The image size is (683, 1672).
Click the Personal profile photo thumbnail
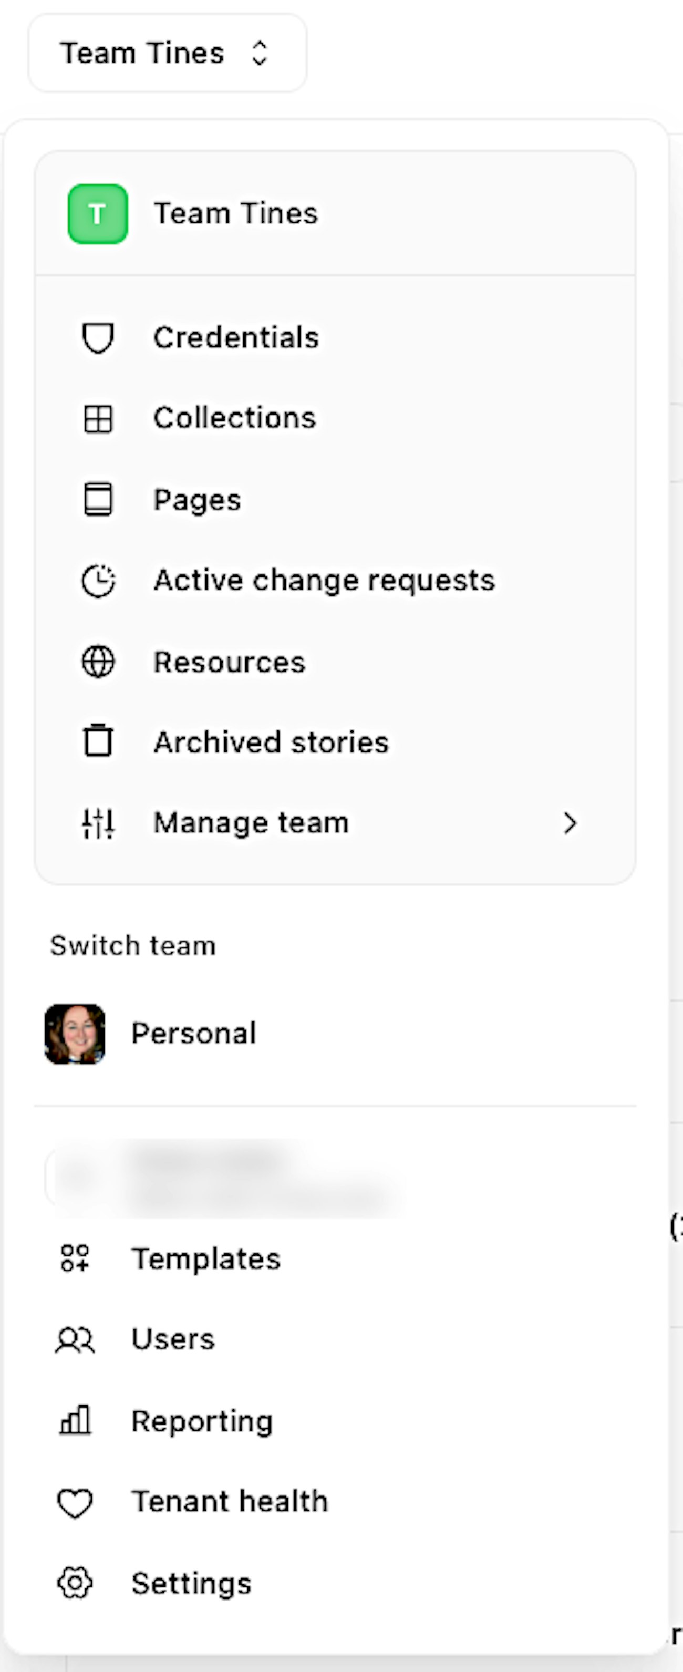[x=75, y=1034]
